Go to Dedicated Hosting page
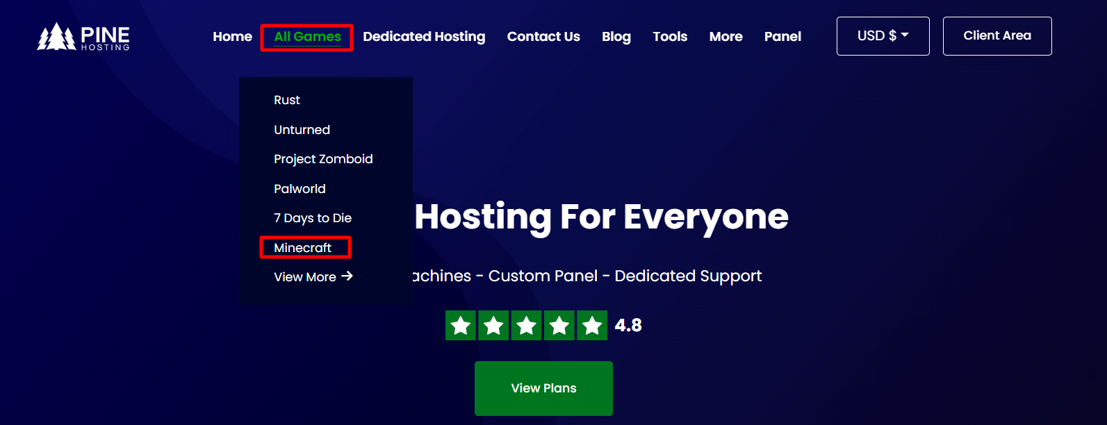Viewport: 1107px width, 425px height. coord(424,37)
